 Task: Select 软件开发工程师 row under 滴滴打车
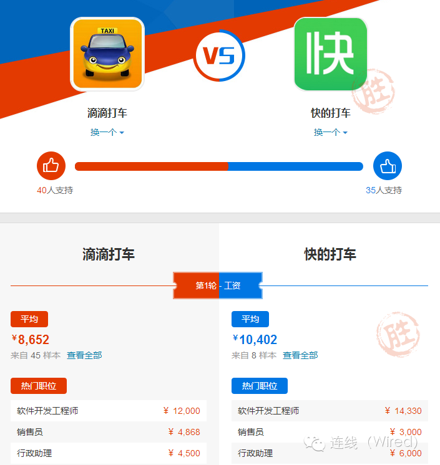point(109,411)
